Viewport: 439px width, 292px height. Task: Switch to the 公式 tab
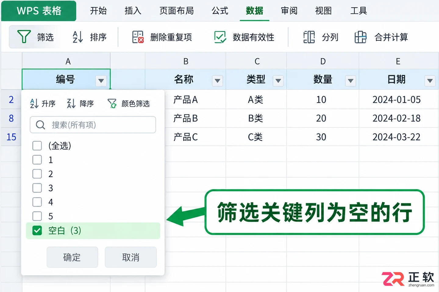point(220,11)
